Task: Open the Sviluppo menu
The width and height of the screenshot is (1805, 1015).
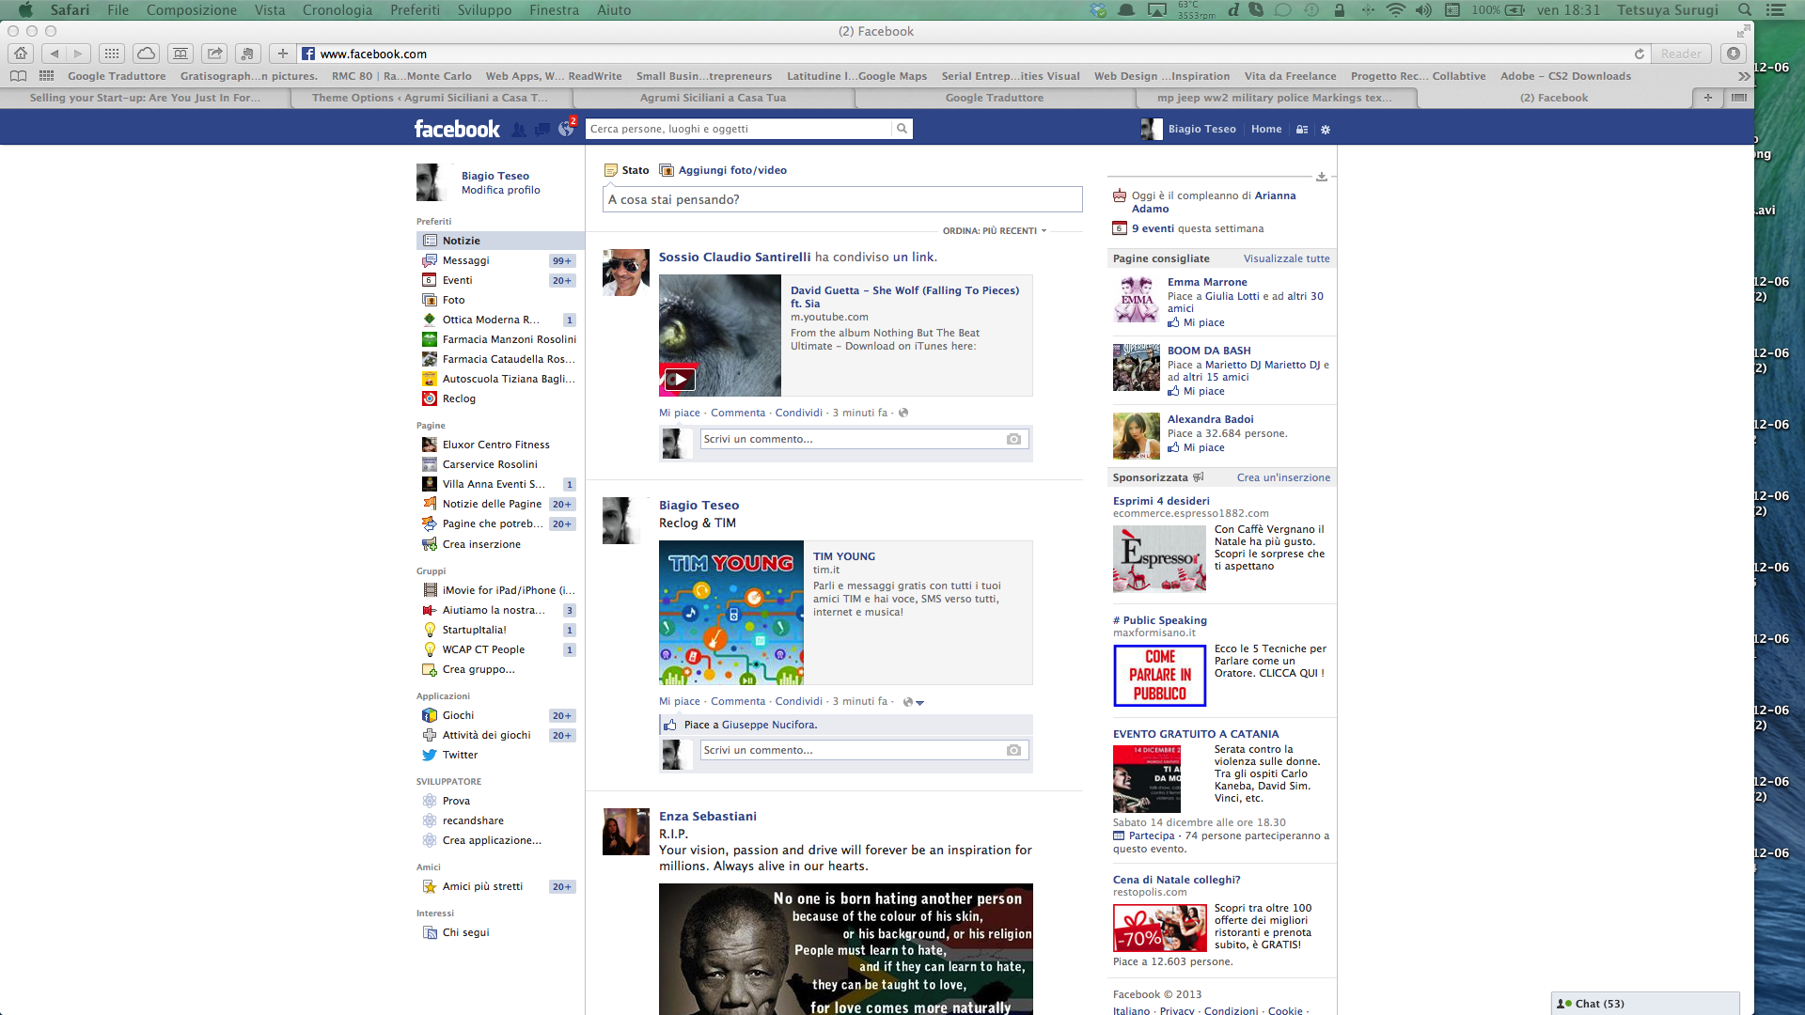Action: (484, 10)
